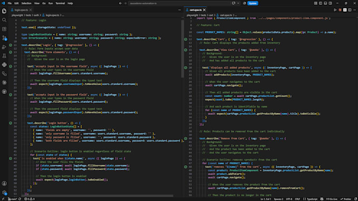The image size is (358, 201).
Task: Click the go forward arrow in title bar
Action: point(125,3)
